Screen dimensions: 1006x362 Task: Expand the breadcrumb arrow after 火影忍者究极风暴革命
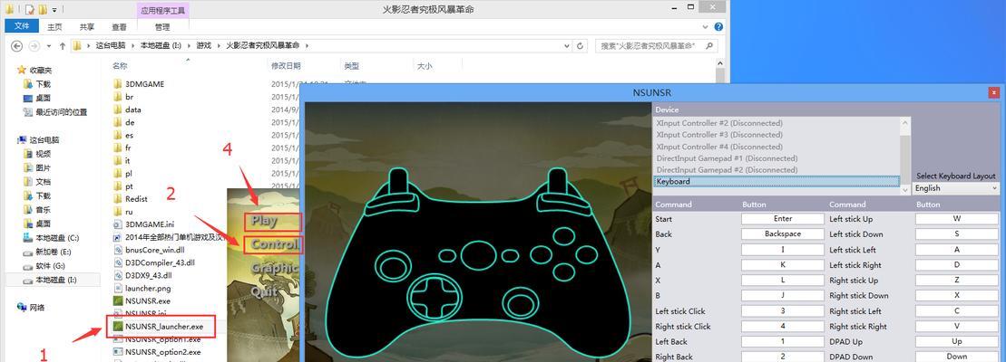point(307,46)
